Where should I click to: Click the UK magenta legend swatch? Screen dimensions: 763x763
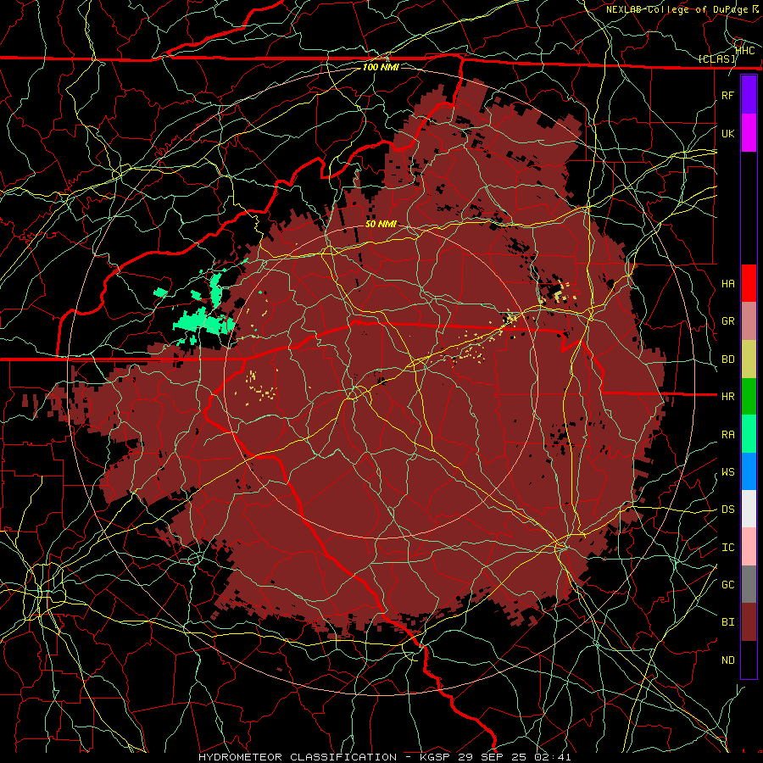pyautogui.click(x=749, y=133)
